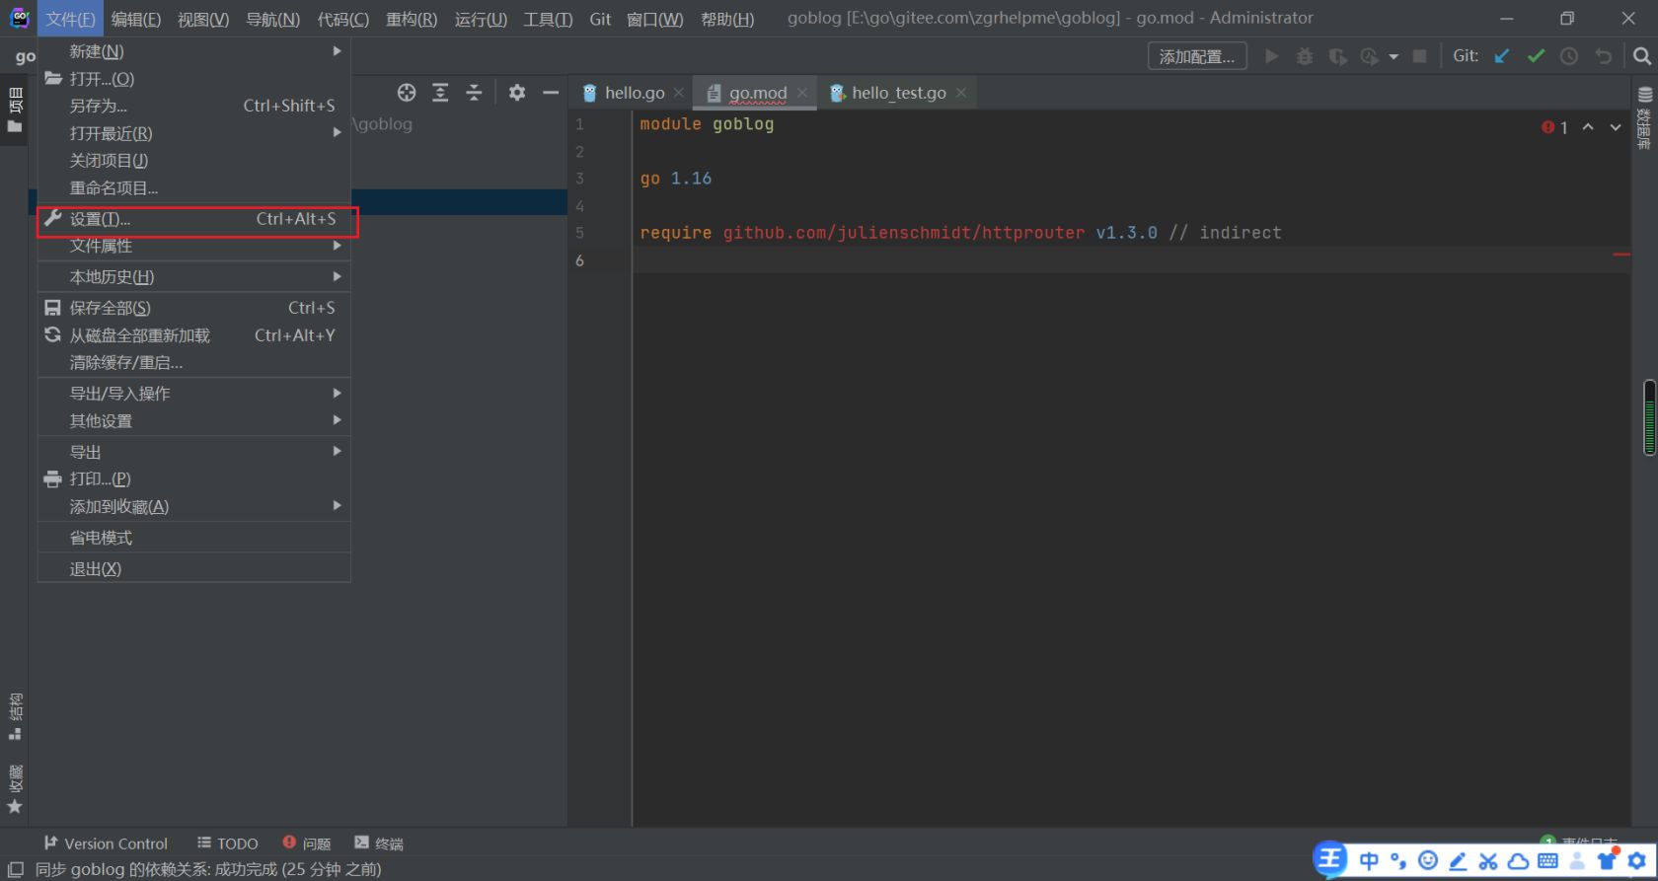Select Settings (设置) menu entry
Viewport: 1658px width, 881px height.
point(194,219)
